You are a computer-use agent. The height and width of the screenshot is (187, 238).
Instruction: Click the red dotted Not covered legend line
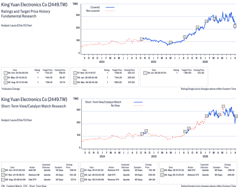(110, 11)
